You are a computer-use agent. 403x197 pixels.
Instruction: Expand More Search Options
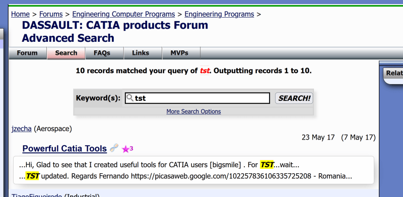click(x=193, y=111)
